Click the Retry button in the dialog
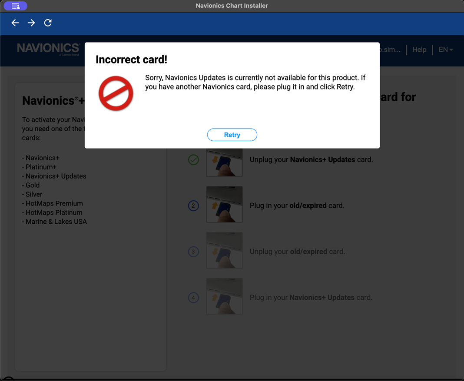Screen dimensions: 464x381 pos(232,135)
